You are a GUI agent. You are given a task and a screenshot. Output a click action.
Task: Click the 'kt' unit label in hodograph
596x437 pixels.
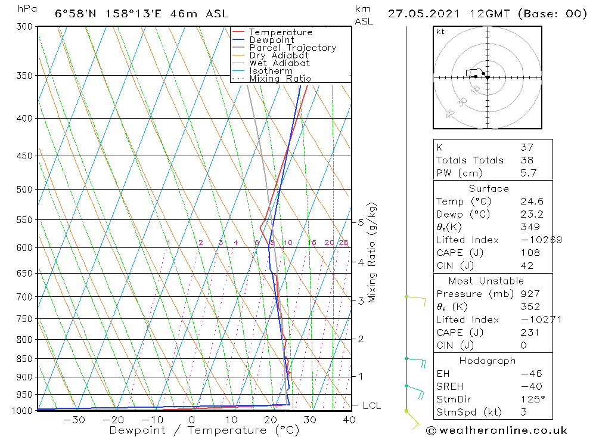(x=440, y=32)
